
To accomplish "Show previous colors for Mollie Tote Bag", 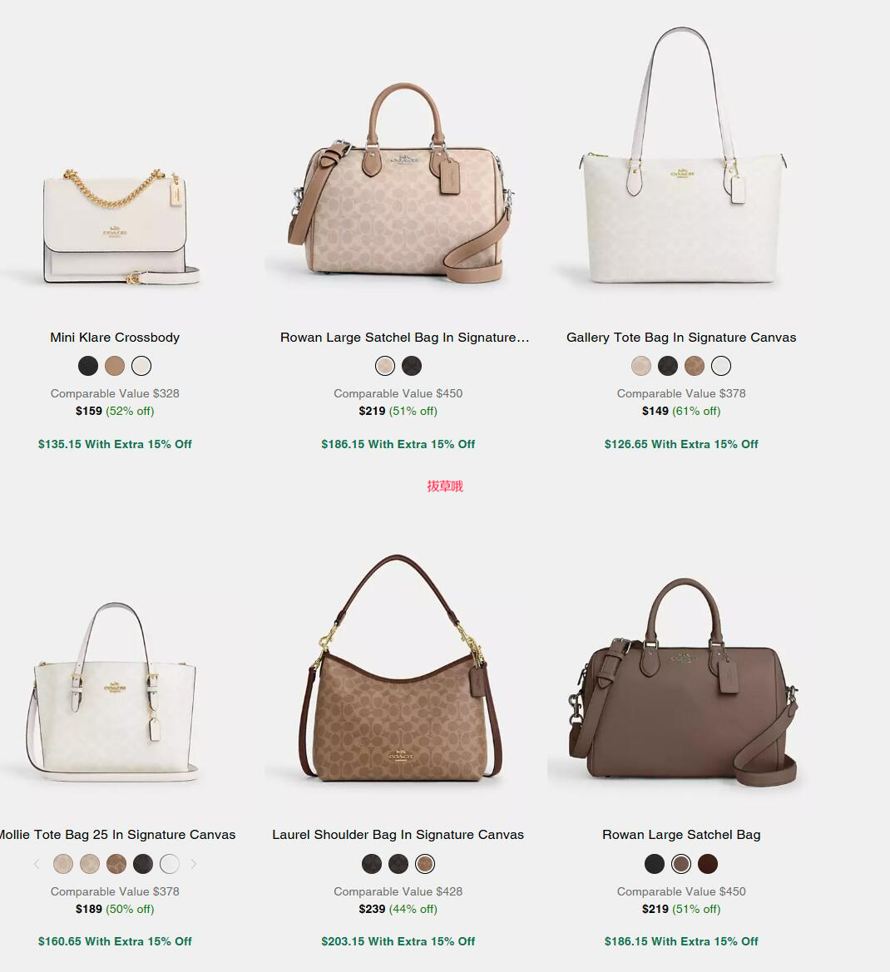I will (x=37, y=864).
